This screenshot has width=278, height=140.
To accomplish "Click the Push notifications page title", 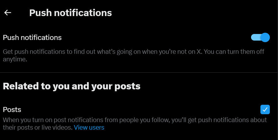I will coord(71,13).
